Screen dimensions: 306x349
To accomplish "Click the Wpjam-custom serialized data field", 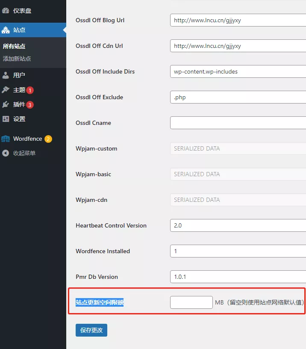I will click(238, 148).
